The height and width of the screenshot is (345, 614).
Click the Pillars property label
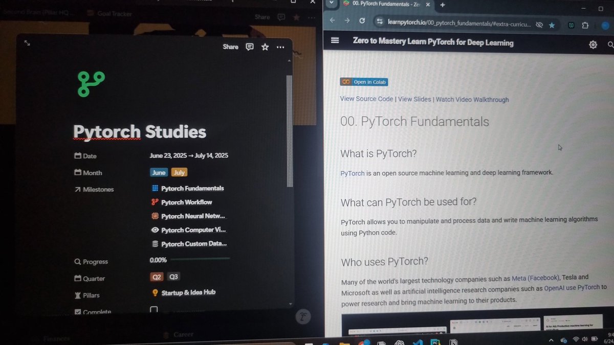(87, 295)
